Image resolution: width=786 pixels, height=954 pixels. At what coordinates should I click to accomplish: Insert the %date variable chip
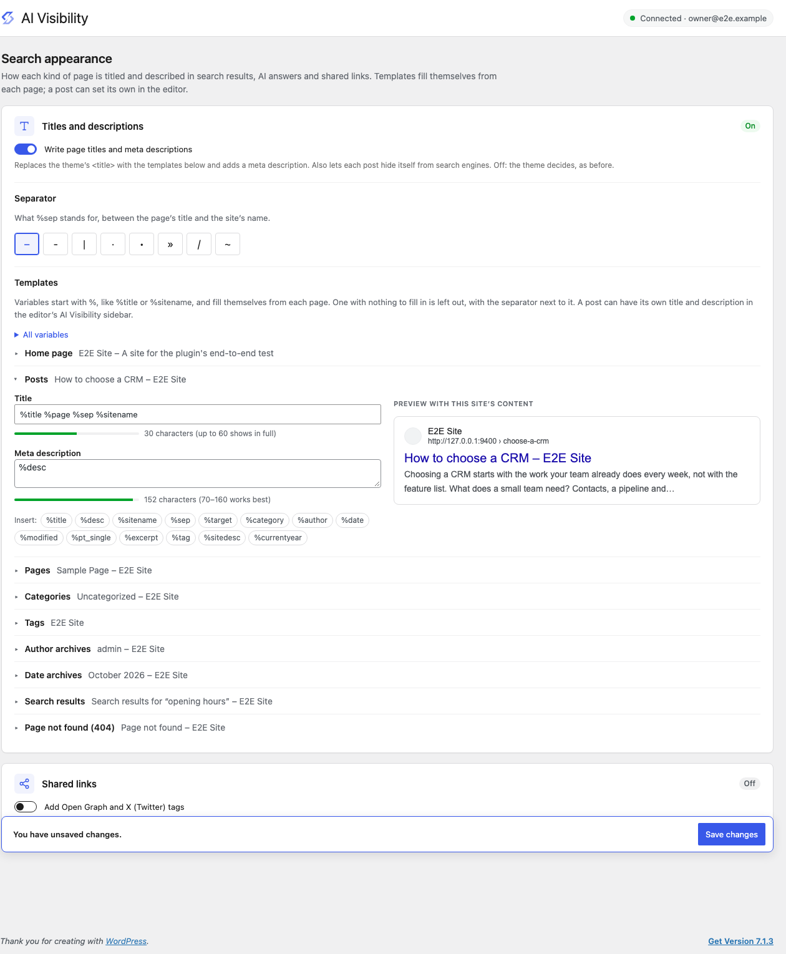tap(352, 520)
